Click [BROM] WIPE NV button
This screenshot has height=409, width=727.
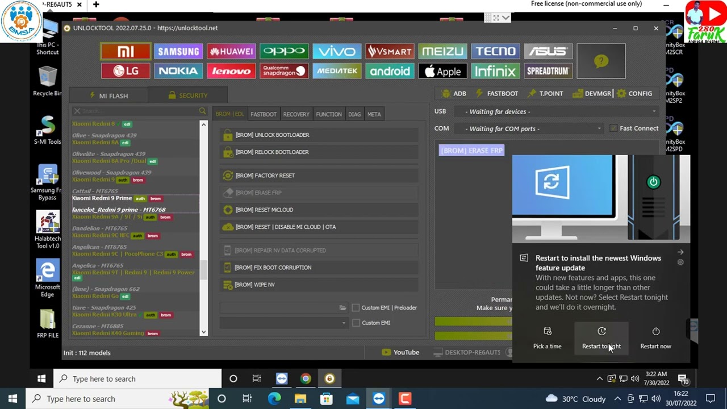pyautogui.click(x=319, y=285)
